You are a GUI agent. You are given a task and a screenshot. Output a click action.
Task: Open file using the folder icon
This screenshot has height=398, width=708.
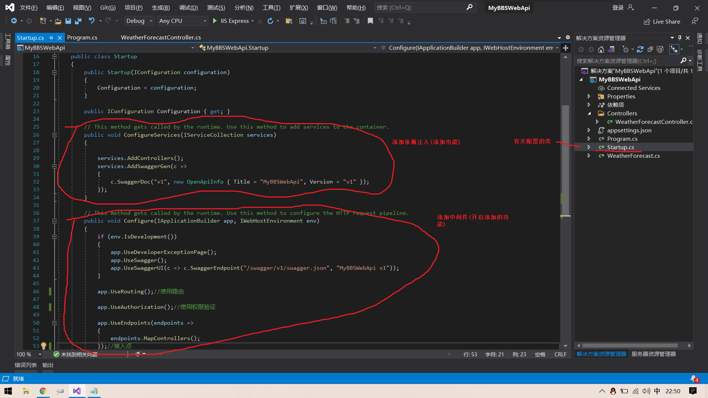pyautogui.click(x=58, y=21)
